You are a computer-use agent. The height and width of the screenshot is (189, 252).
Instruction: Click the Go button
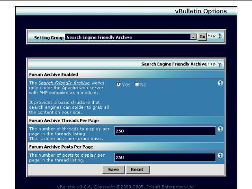[202, 37]
